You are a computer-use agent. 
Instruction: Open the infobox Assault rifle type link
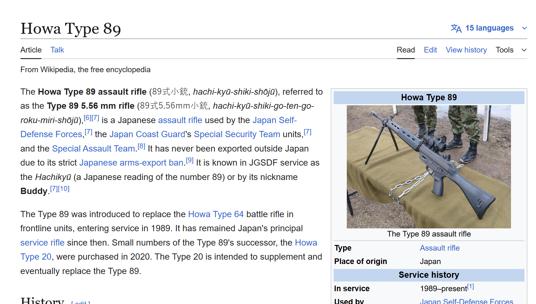click(x=440, y=248)
